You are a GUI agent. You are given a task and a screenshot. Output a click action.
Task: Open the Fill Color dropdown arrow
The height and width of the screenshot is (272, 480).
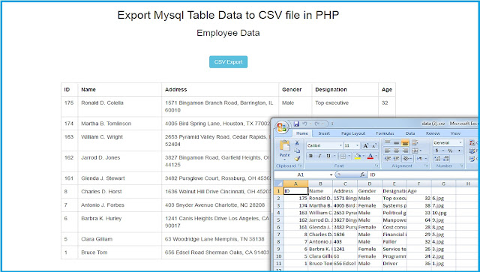[363, 156]
